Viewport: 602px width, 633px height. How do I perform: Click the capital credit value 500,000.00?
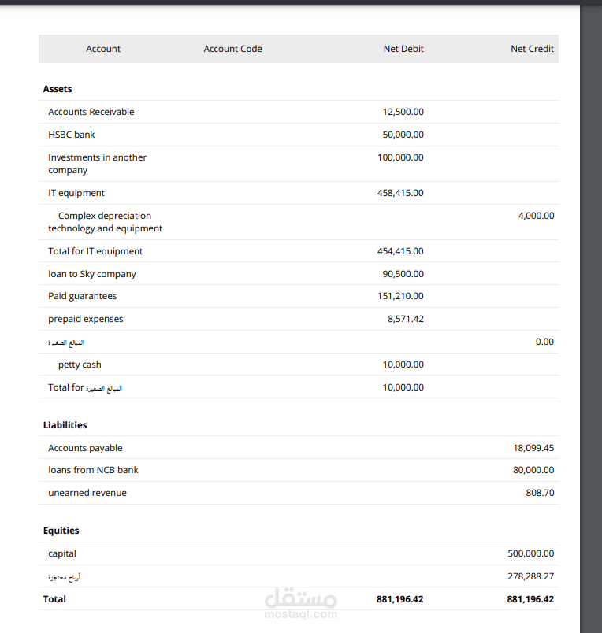click(530, 553)
